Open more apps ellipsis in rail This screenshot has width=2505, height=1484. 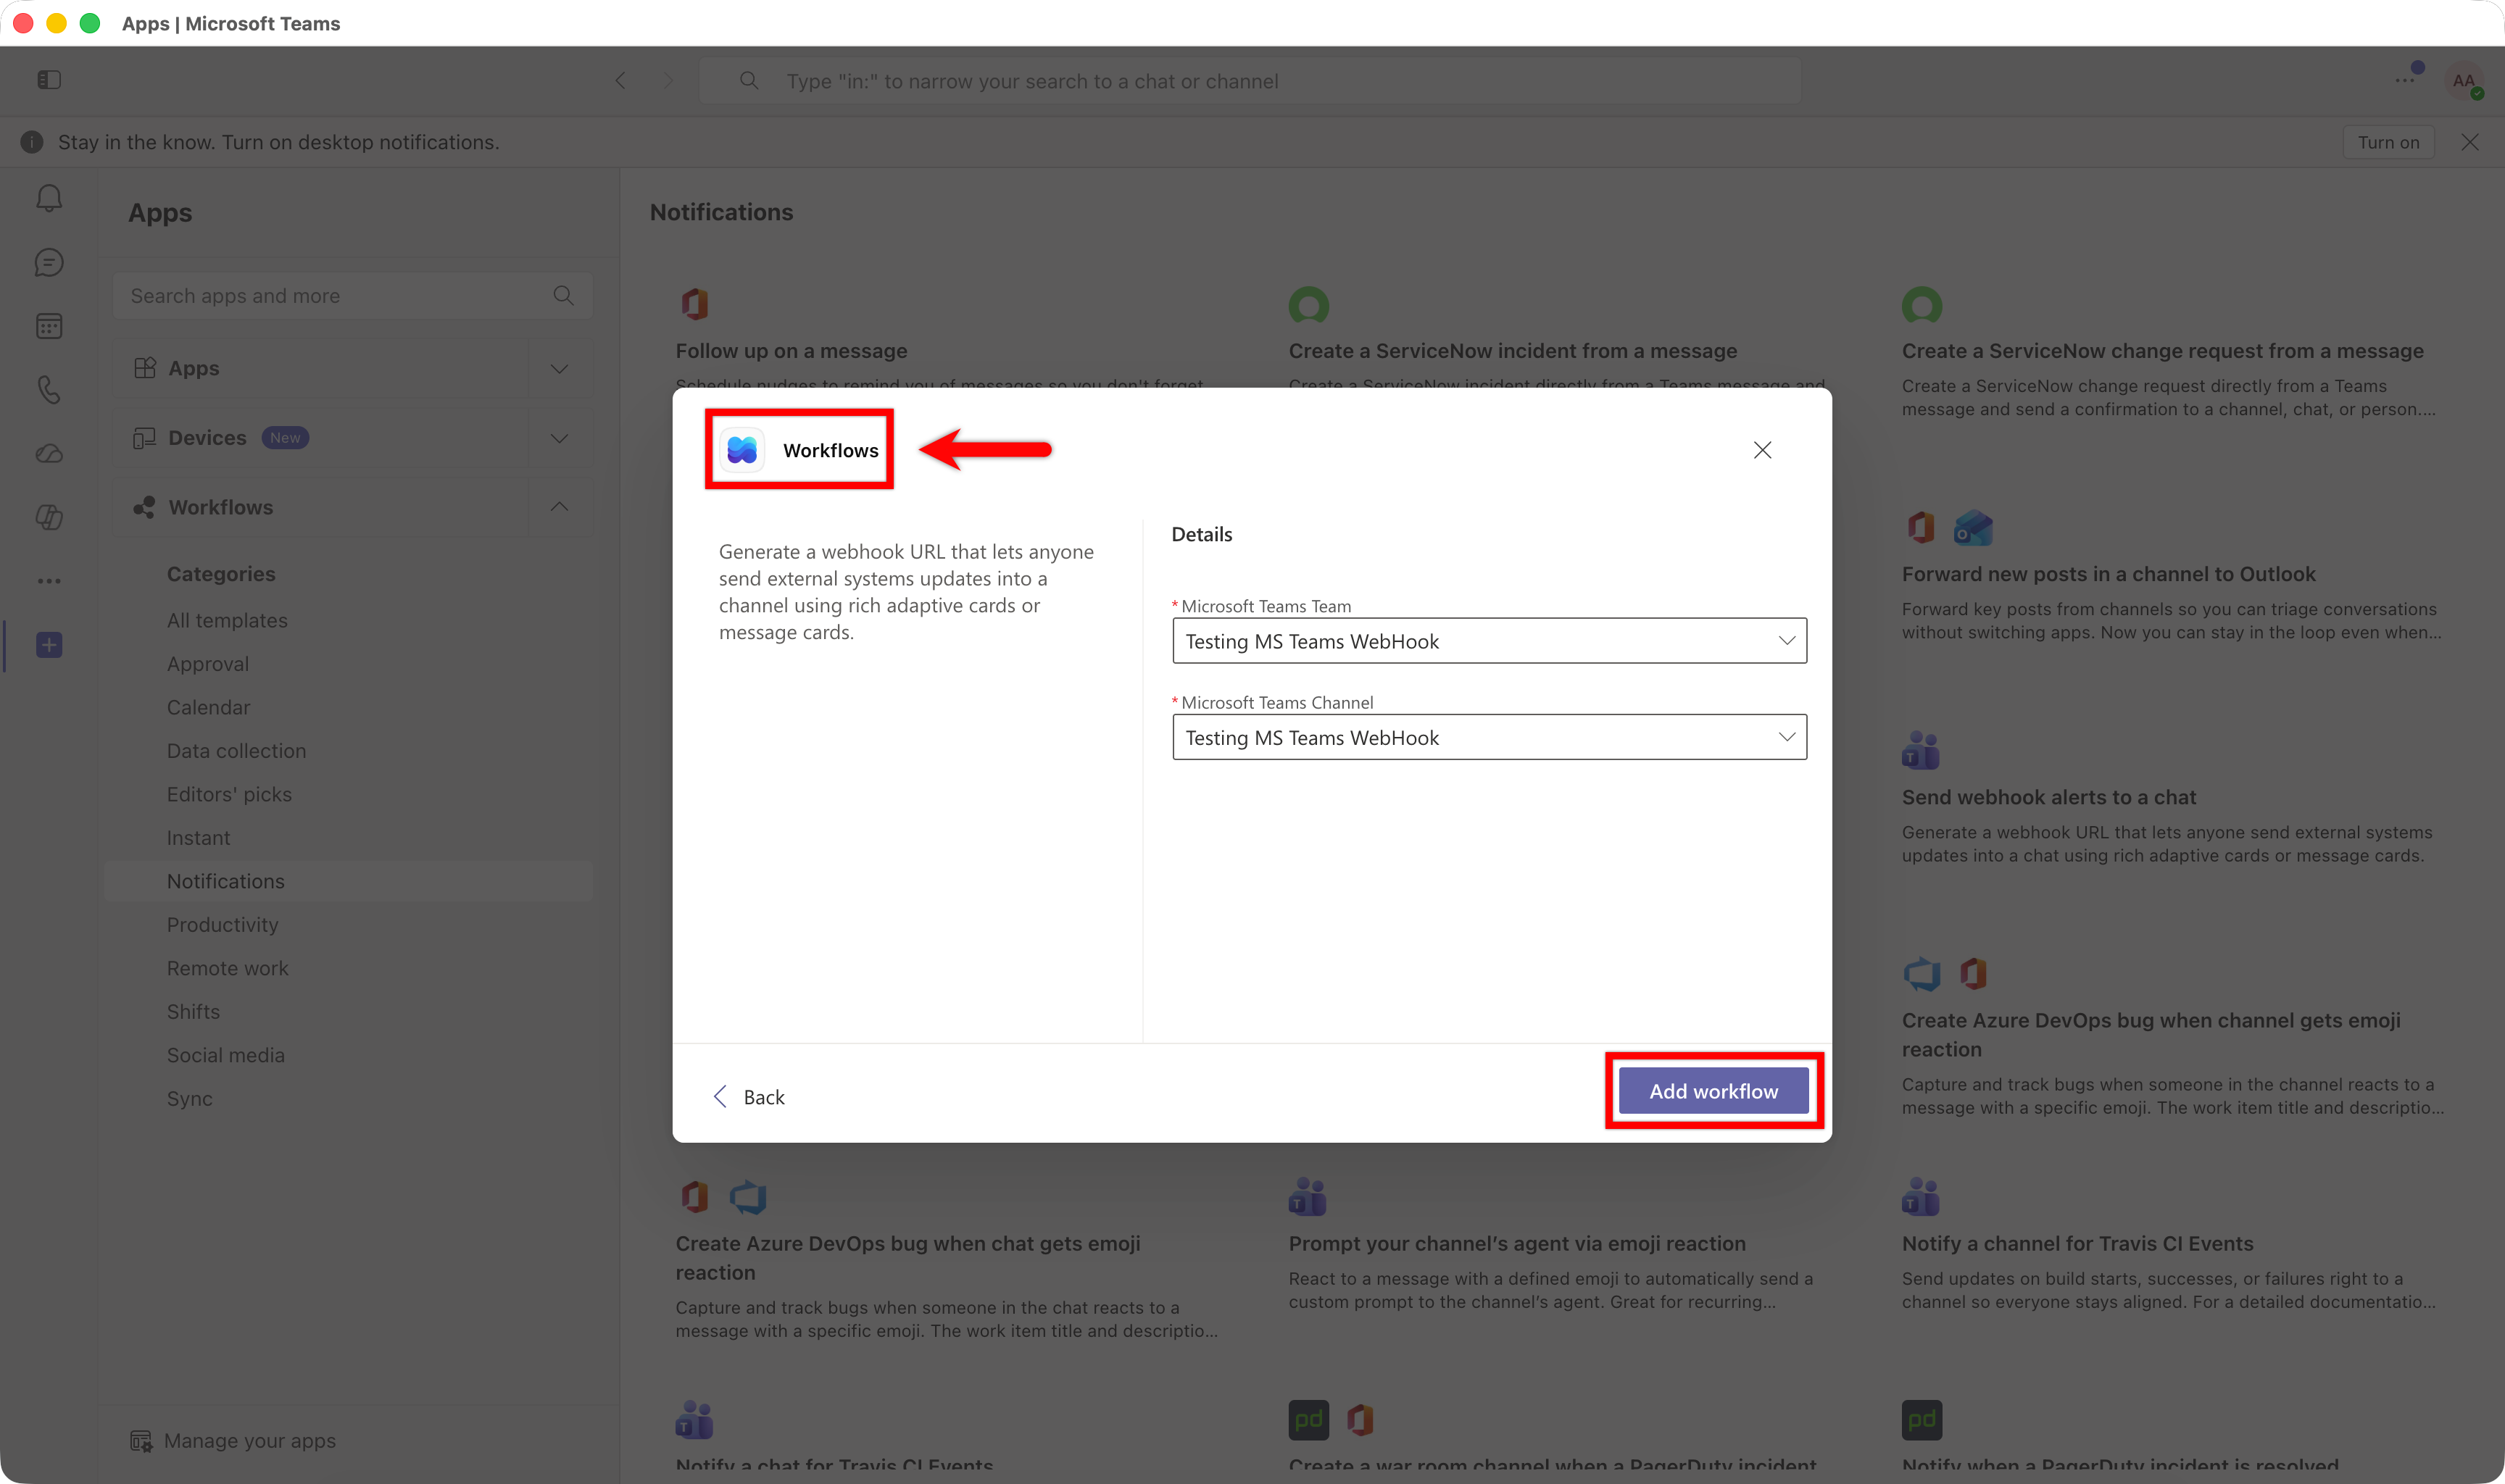pos(49,581)
